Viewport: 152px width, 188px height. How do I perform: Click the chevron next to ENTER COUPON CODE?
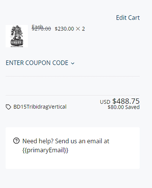tap(73, 64)
